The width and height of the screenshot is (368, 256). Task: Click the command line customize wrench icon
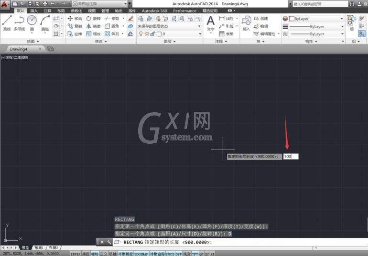(x=109, y=242)
